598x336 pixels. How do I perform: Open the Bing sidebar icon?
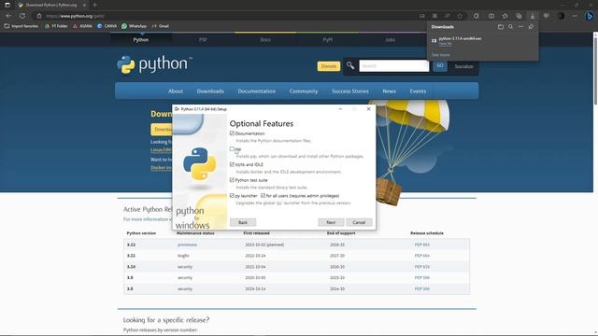tap(590, 16)
